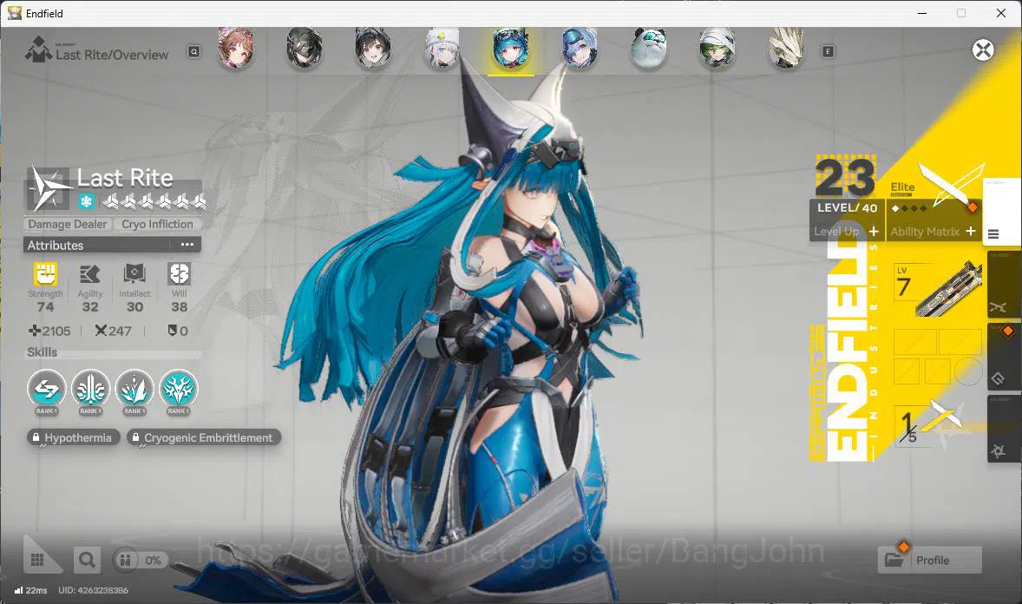Open the Endfield home logo icon
Viewport: 1022px width, 604px height.
pos(38,50)
